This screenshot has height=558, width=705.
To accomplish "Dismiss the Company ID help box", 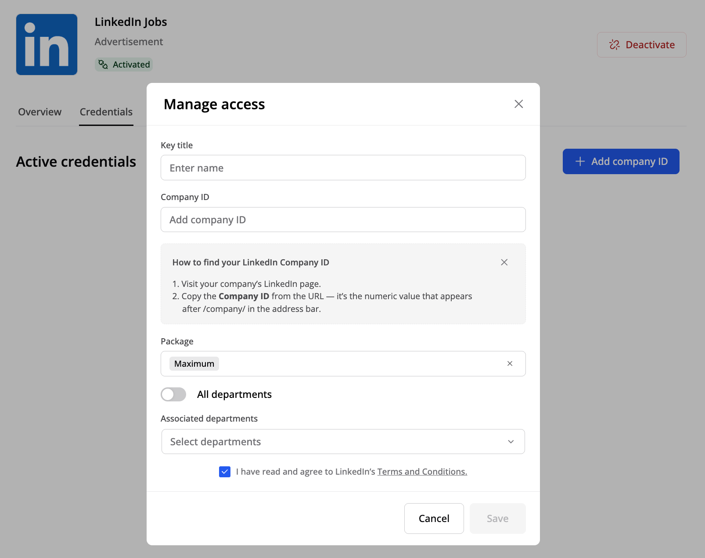I will (504, 262).
